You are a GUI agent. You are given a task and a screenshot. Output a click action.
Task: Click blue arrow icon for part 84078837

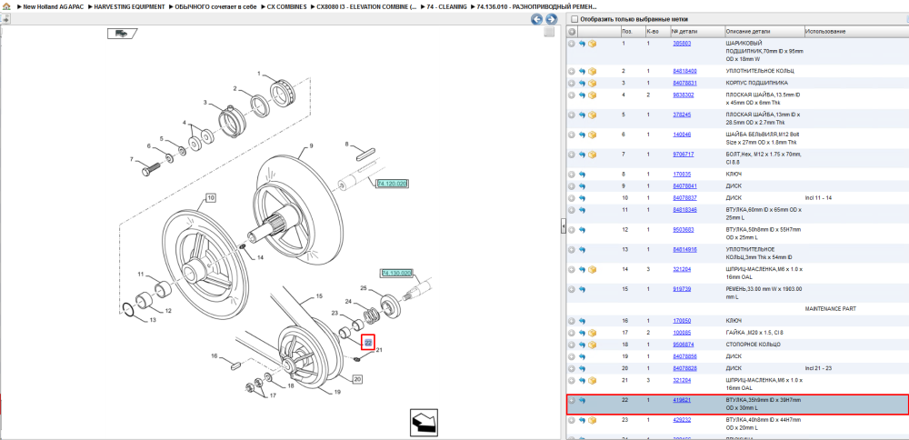click(x=582, y=198)
